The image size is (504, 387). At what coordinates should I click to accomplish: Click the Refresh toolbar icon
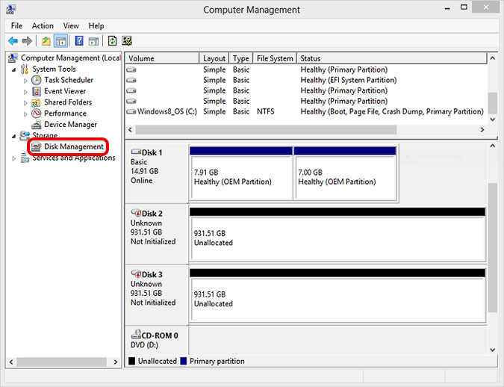pyautogui.click(x=112, y=41)
